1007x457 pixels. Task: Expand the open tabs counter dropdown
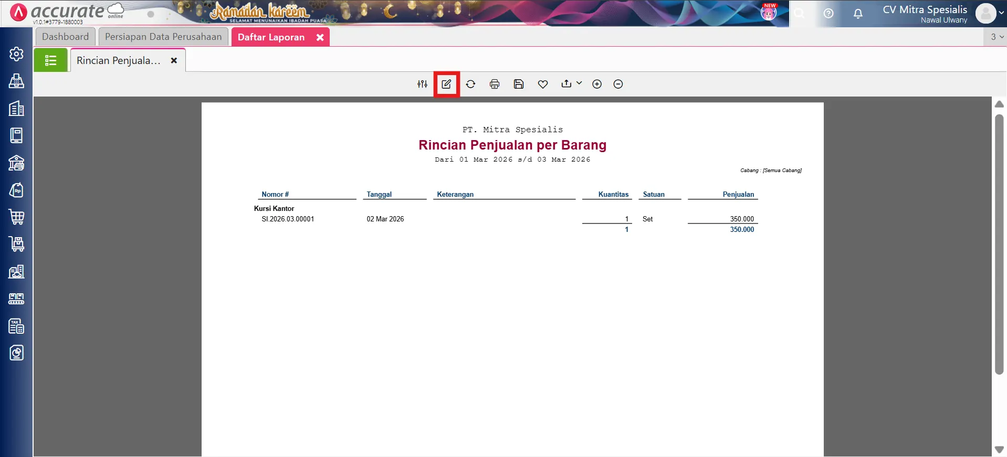click(x=996, y=37)
